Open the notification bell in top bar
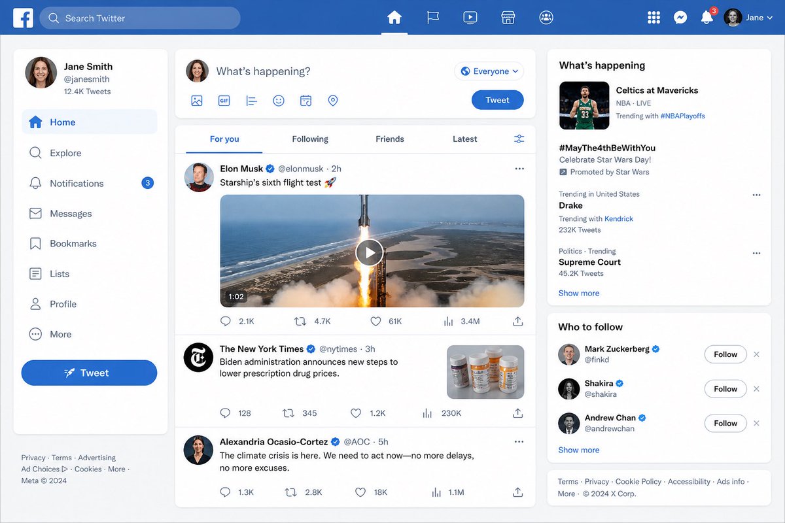Screen dimensions: 785x523 (707, 18)
